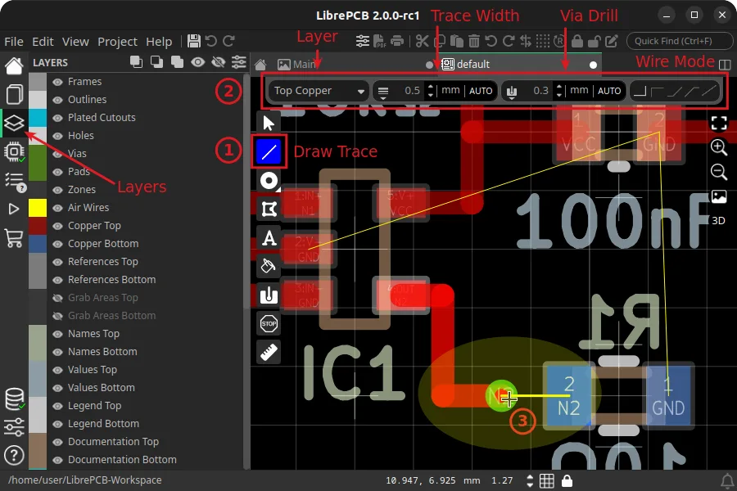Viewport: 737px width, 491px height.
Task: Open the Help menu
Action: coord(159,42)
